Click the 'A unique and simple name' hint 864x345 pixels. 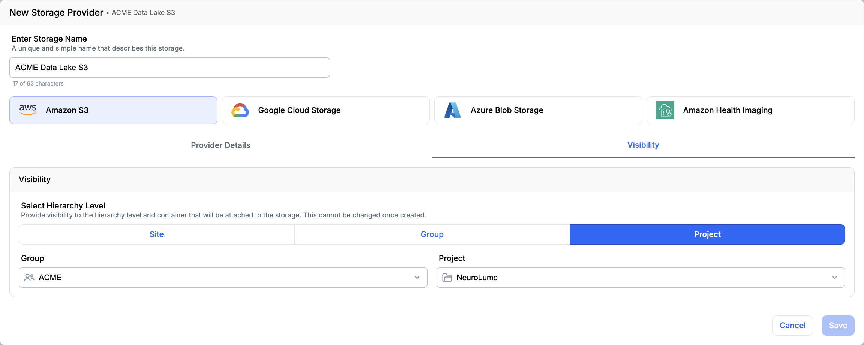click(x=98, y=48)
